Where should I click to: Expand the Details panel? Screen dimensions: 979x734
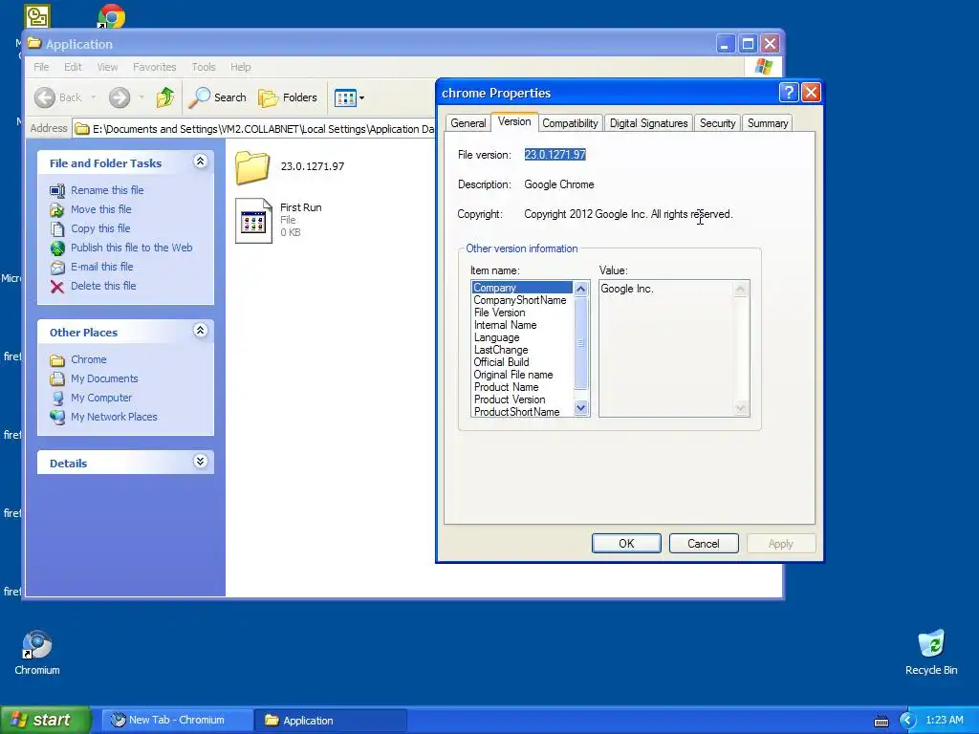[x=200, y=462]
